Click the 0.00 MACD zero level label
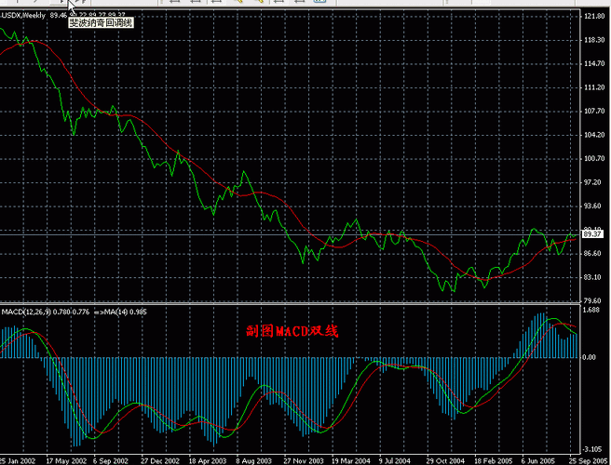 point(591,357)
